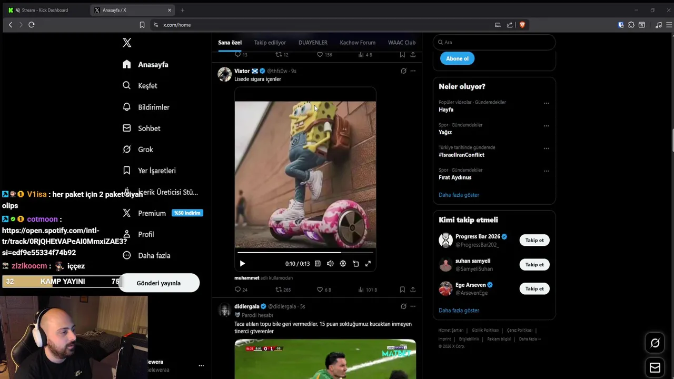
Task: Open more options for Fırat Aydınus trend
Action: [x=546, y=171]
